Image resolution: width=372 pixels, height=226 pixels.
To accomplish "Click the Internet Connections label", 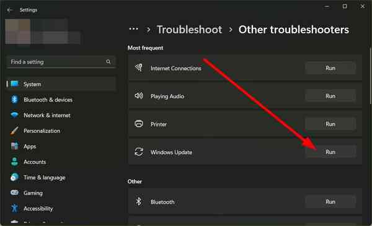I will [176, 68].
